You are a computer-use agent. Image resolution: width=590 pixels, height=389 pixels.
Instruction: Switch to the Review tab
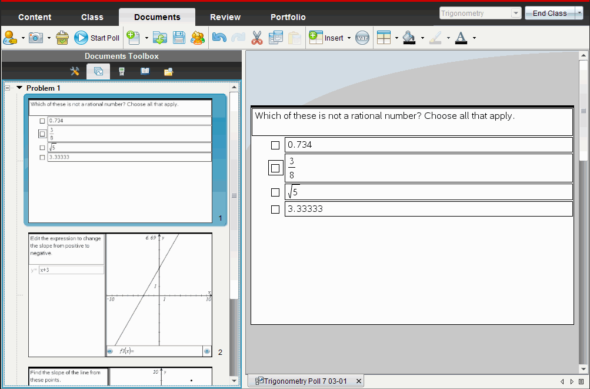click(224, 17)
